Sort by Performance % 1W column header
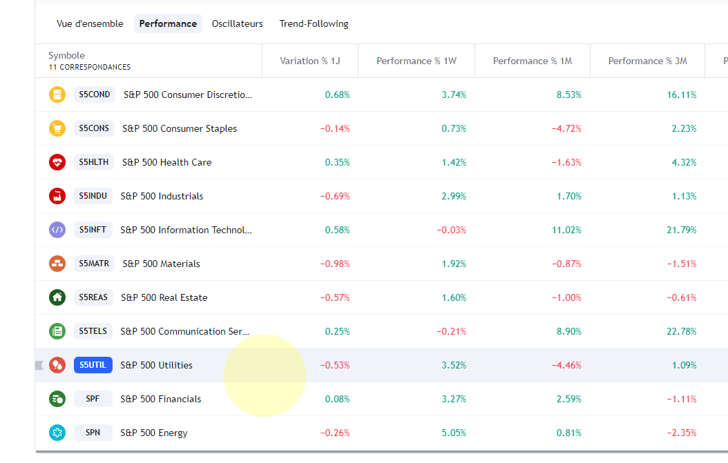The width and height of the screenshot is (728, 463). [x=416, y=61]
